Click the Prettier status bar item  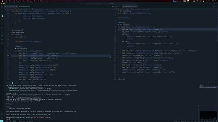209,121
